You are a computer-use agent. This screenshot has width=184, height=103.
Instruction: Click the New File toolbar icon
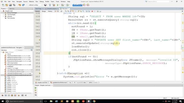point(3,5)
